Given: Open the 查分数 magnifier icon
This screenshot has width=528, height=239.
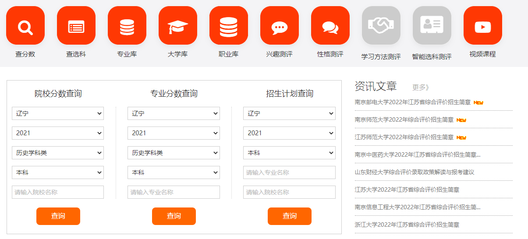Looking at the screenshot, I should (25, 26).
